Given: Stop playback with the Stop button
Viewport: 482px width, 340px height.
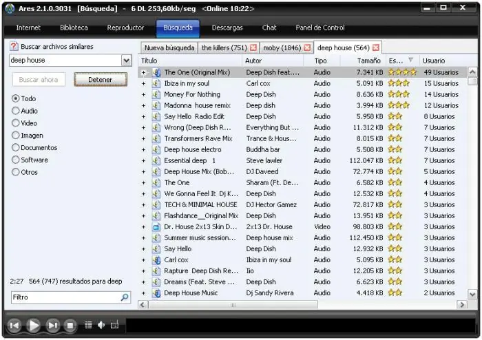Looking at the screenshot, I should click(x=70, y=325).
